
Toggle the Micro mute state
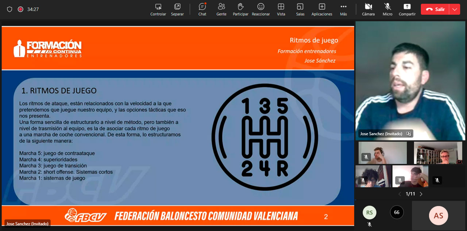click(387, 10)
